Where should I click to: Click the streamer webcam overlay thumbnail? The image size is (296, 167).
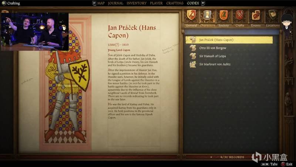point(35,32)
